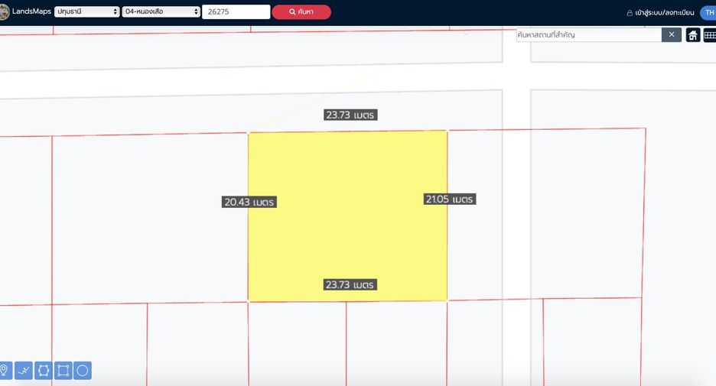The height and width of the screenshot is (386, 716).
Task: Switch language with the TH button
Action: point(708,13)
